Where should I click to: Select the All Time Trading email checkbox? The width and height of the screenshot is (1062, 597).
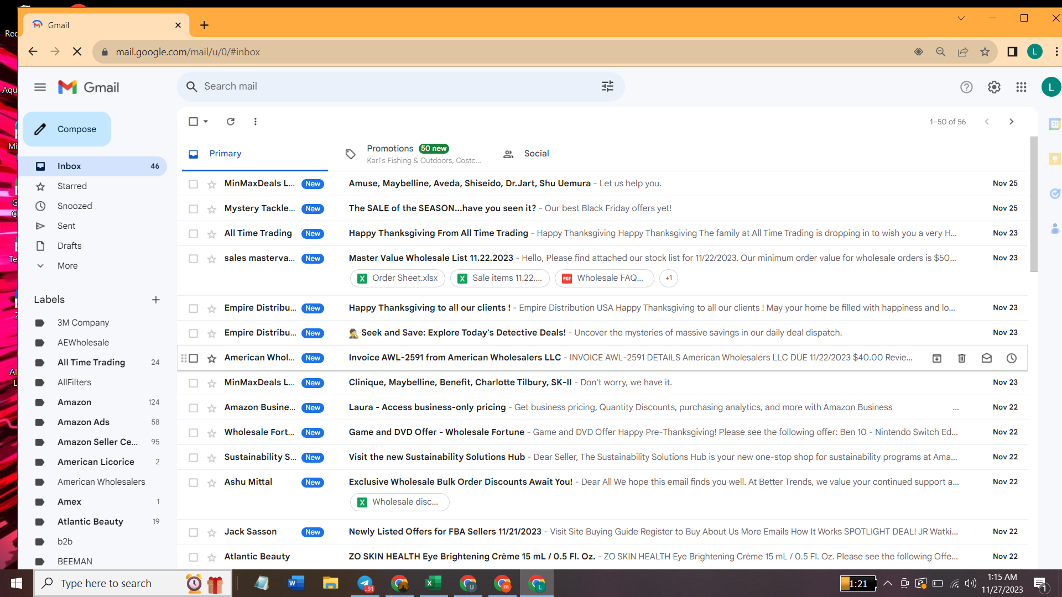click(193, 234)
